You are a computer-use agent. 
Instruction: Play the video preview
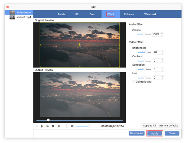[x=42, y=126]
